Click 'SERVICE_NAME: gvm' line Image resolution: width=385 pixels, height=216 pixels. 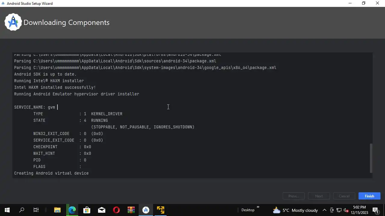tap(35, 107)
